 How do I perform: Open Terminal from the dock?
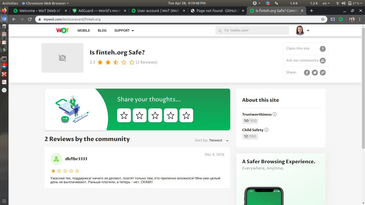pyautogui.click(x=4, y=58)
